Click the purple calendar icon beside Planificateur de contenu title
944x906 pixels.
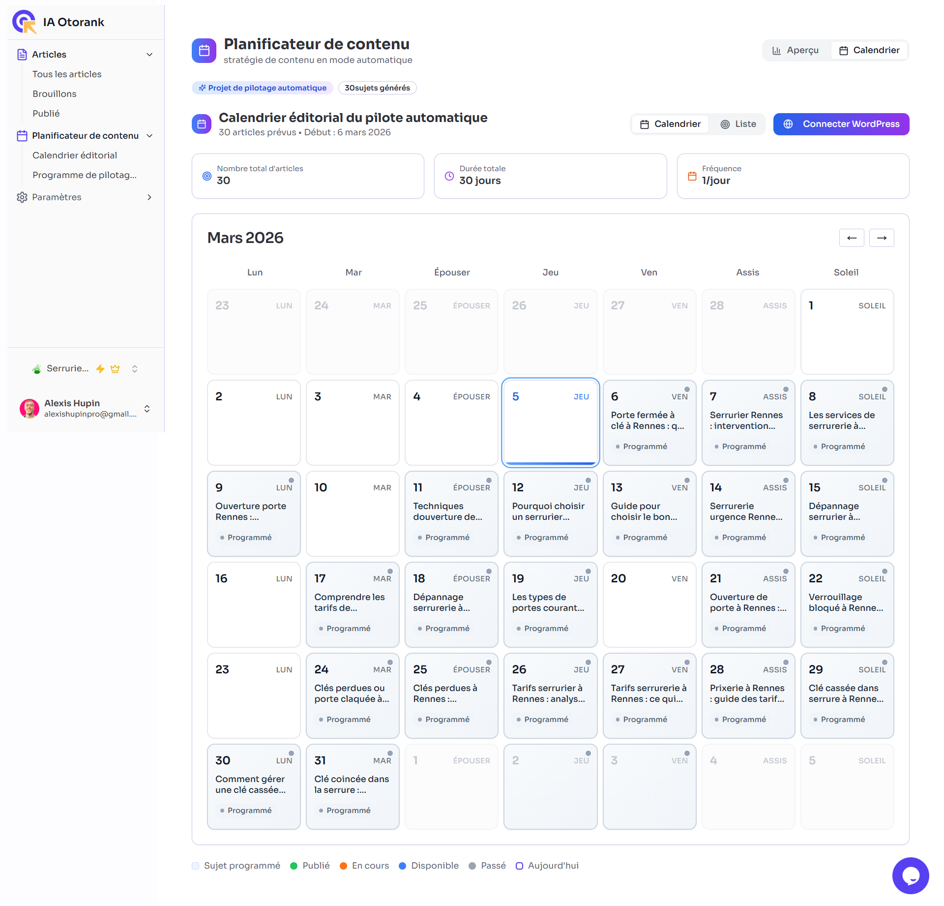[x=204, y=50]
